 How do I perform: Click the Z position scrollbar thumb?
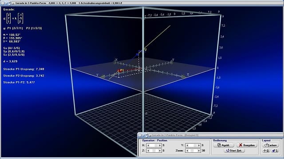tap(154, 151)
